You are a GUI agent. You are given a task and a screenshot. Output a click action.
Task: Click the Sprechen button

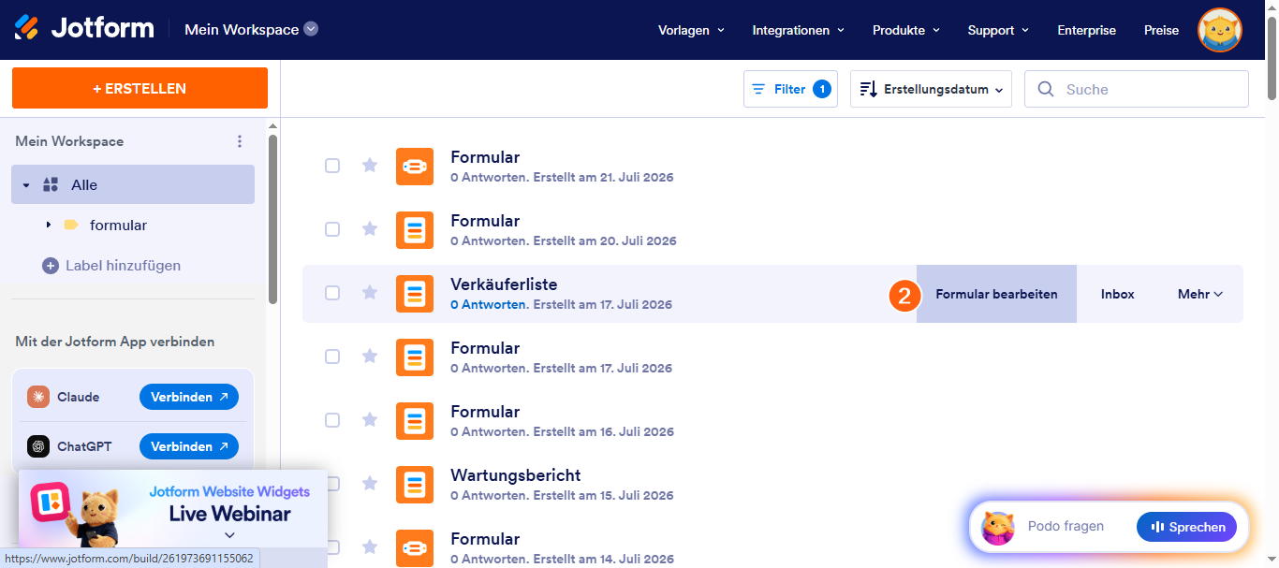(x=1186, y=527)
